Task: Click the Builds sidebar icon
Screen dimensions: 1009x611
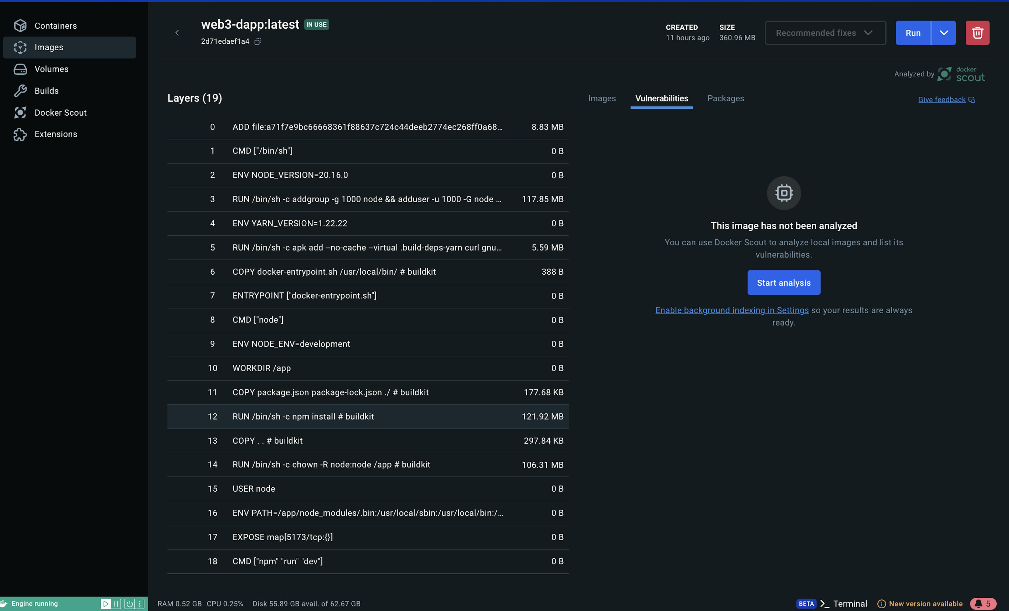Action: click(x=19, y=91)
